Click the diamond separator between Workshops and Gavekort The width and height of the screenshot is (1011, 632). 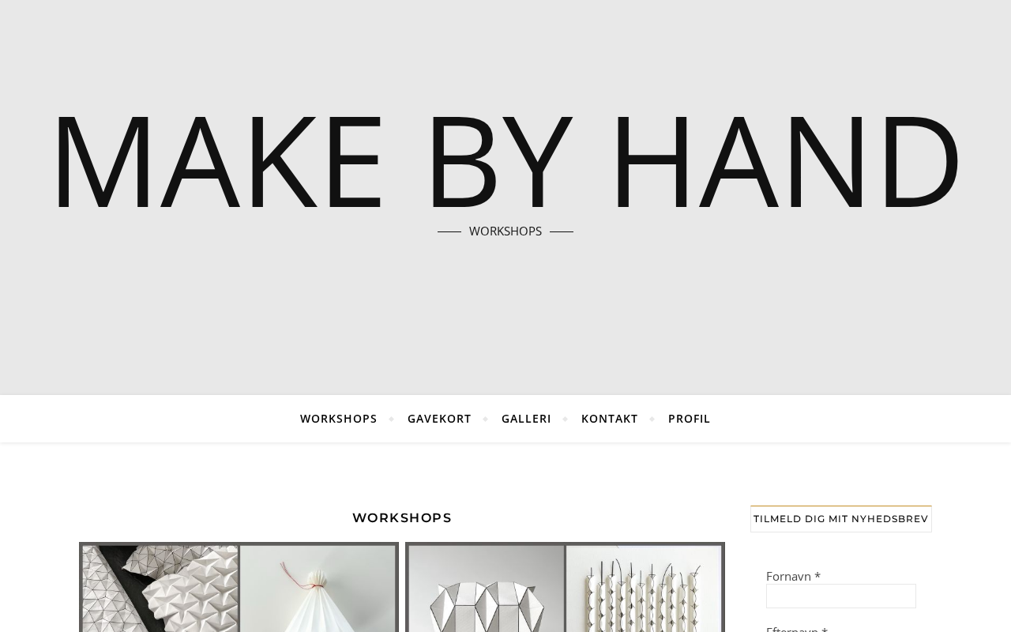tap(392, 419)
